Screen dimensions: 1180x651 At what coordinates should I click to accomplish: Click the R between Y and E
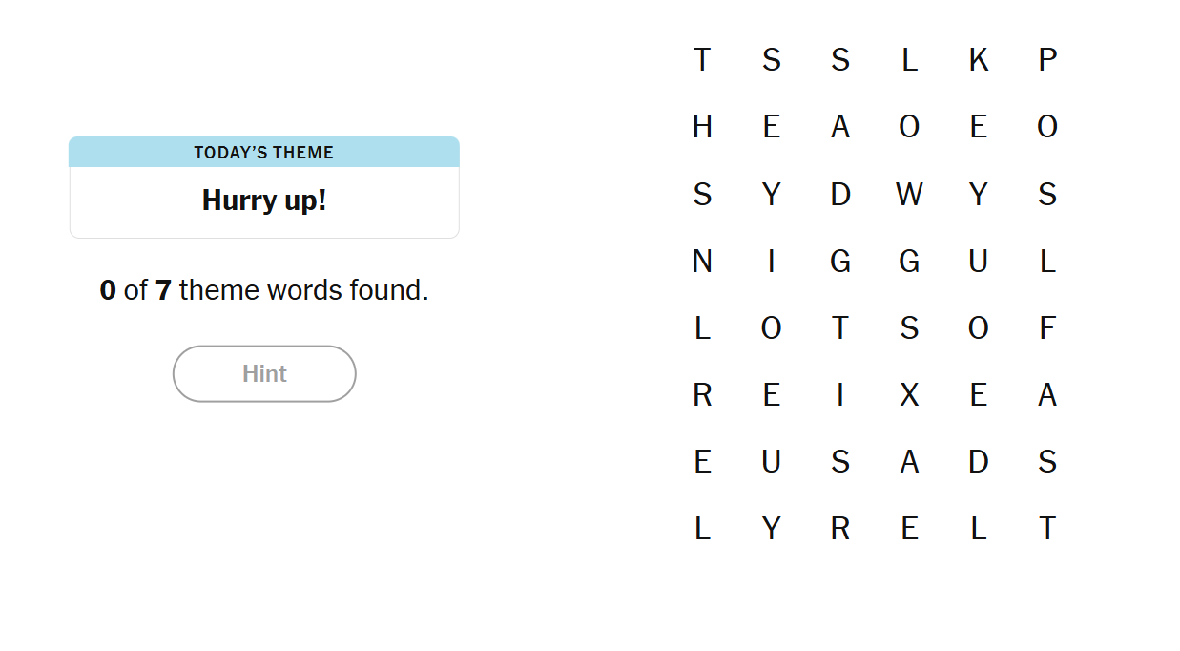coord(839,529)
